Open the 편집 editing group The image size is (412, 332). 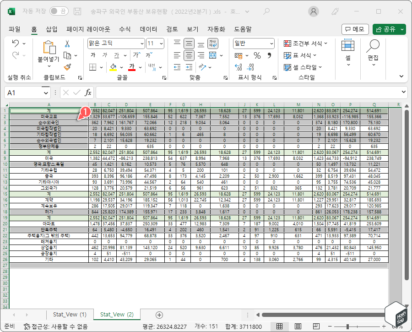pos(373,53)
